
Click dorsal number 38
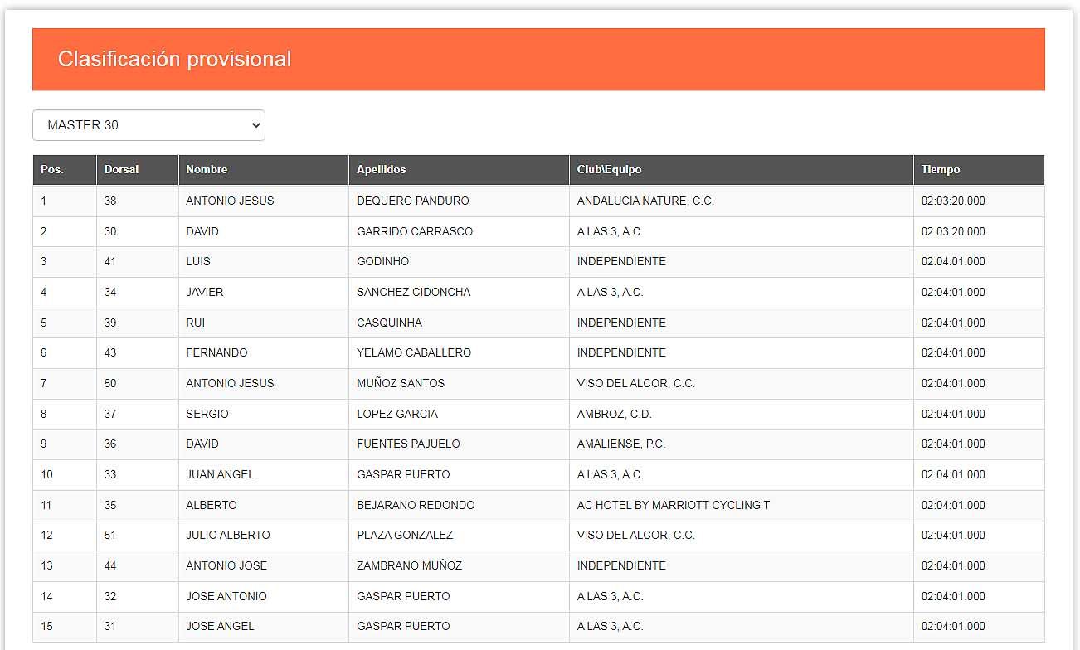tap(110, 201)
